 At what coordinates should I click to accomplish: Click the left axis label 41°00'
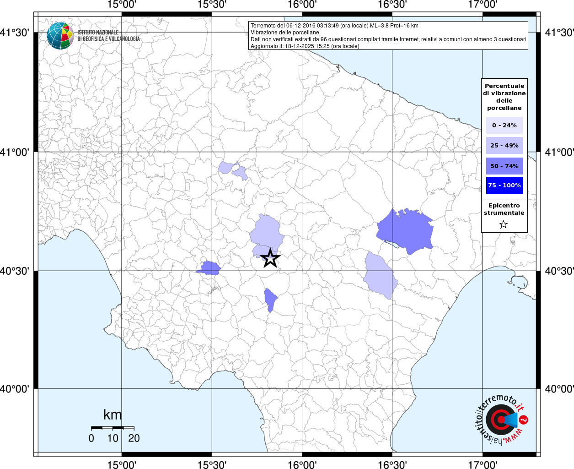point(15,152)
